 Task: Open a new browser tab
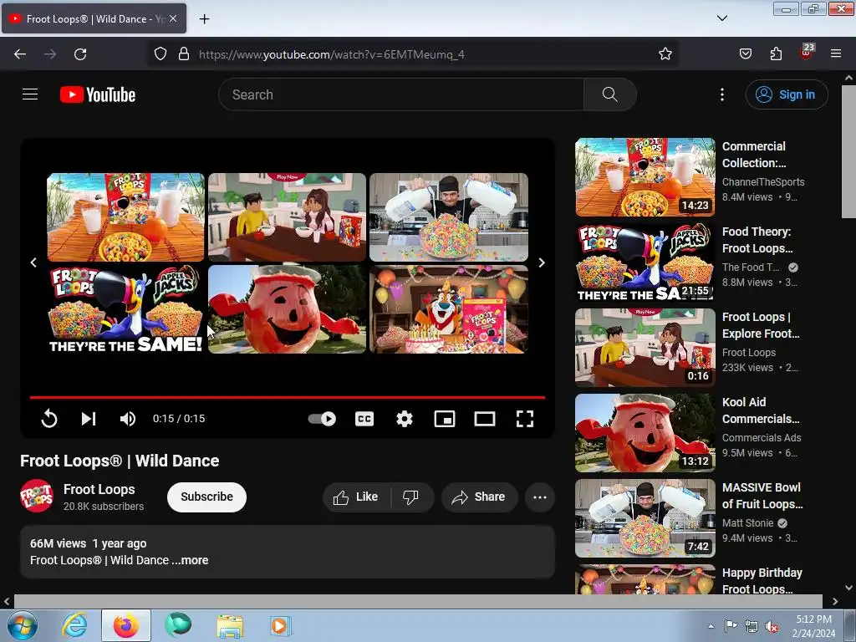pyautogui.click(x=204, y=19)
